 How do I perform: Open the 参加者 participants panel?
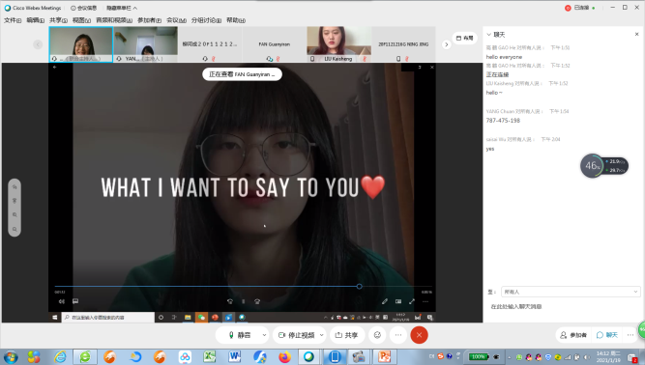[x=573, y=335]
